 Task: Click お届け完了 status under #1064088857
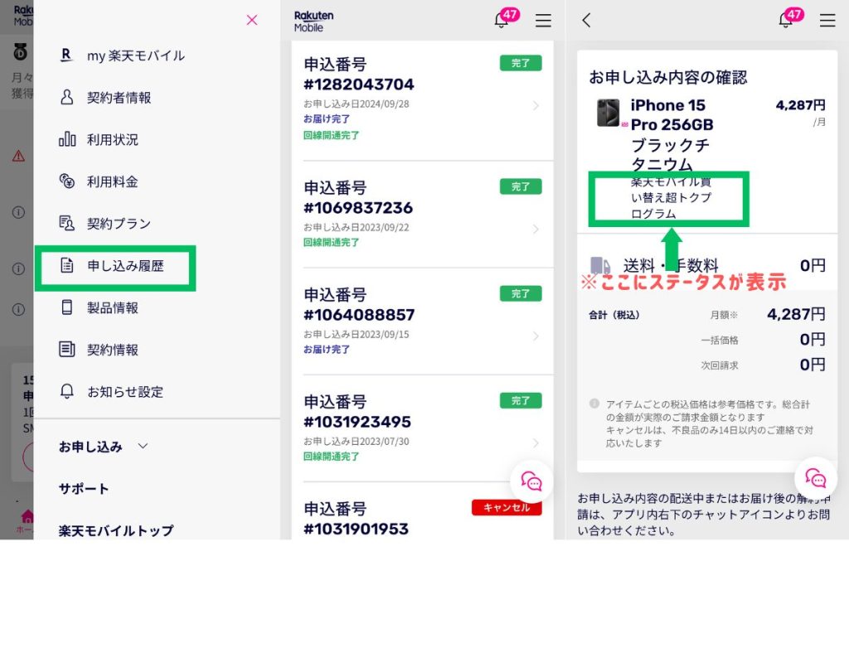click(x=327, y=350)
